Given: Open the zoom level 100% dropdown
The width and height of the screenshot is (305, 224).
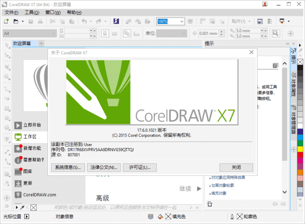Looking at the screenshot, I should coord(182,21).
